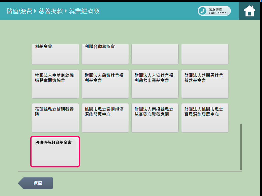Go to the home screen via house icon
Screen dimensions: 262x196
[249, 11]
